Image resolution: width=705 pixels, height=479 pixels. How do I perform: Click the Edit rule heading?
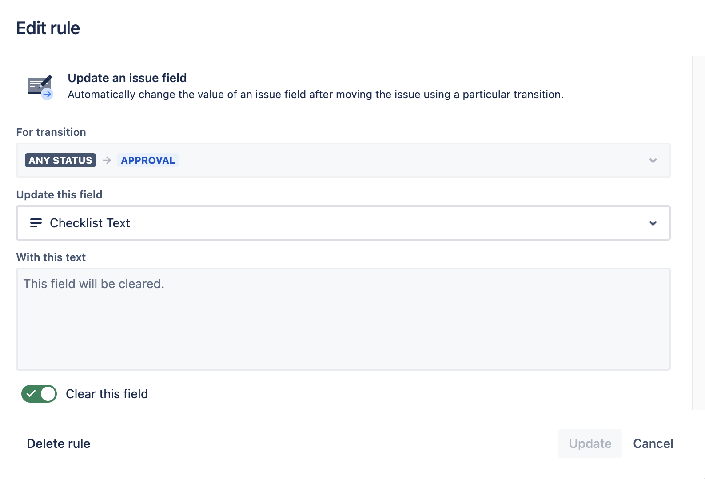48,28
